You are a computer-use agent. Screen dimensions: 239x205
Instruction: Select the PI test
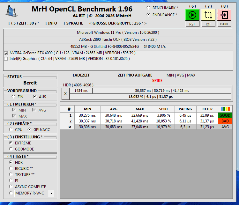click(x=11, y=180)
